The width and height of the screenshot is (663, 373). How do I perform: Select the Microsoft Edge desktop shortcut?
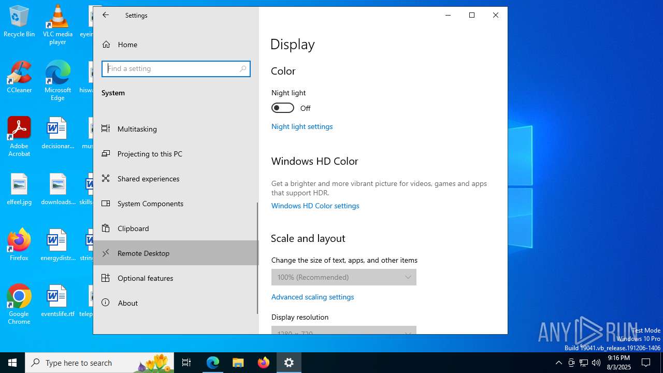click(57, 81)
